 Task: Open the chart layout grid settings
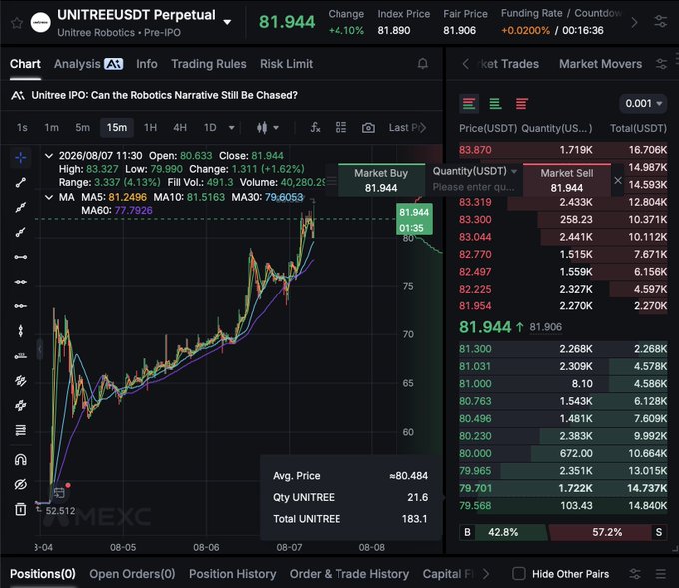click(340, 128)
